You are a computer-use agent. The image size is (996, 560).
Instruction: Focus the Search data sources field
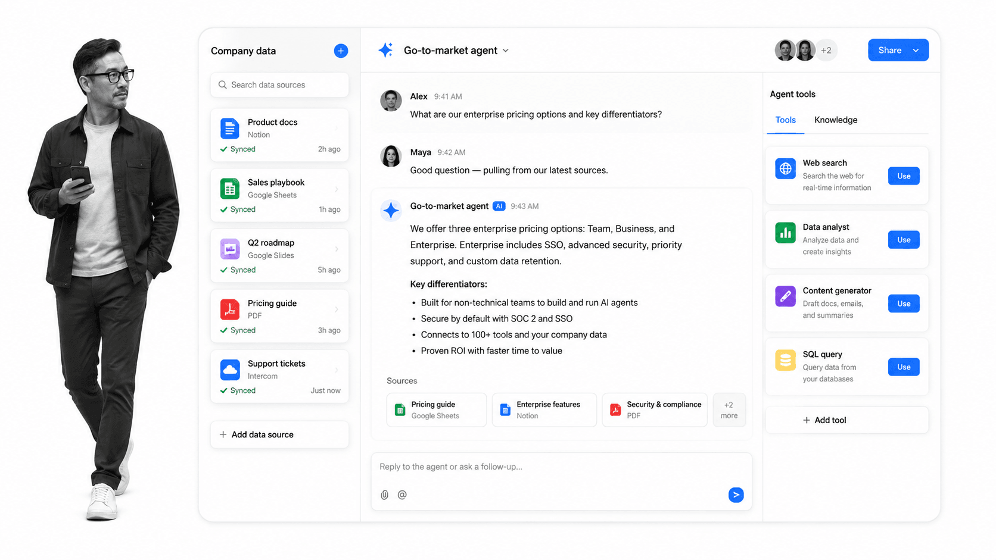pyautogui.click(x=279, y=85)
